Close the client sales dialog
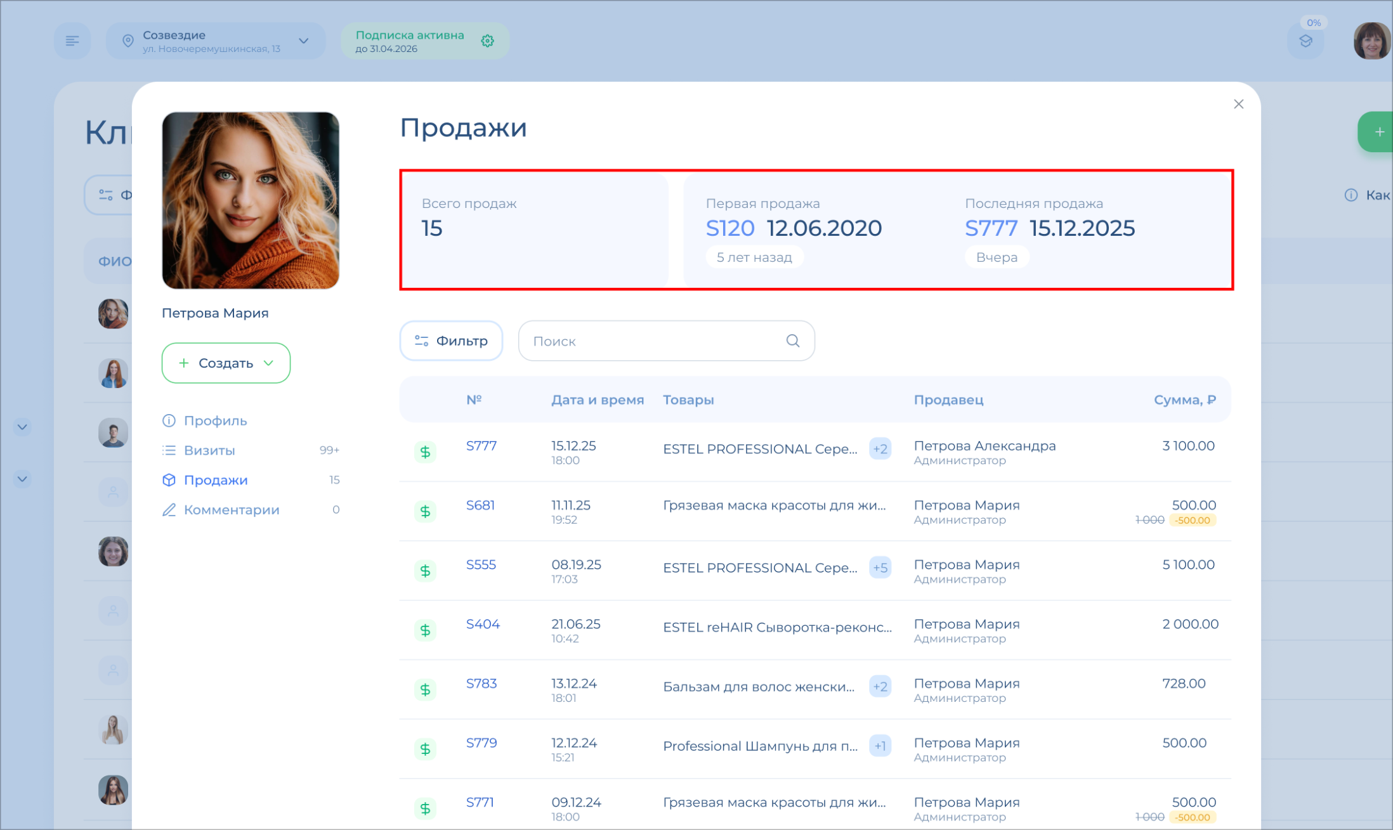This screenshot has width=1393, height=830. (1238, 104)
